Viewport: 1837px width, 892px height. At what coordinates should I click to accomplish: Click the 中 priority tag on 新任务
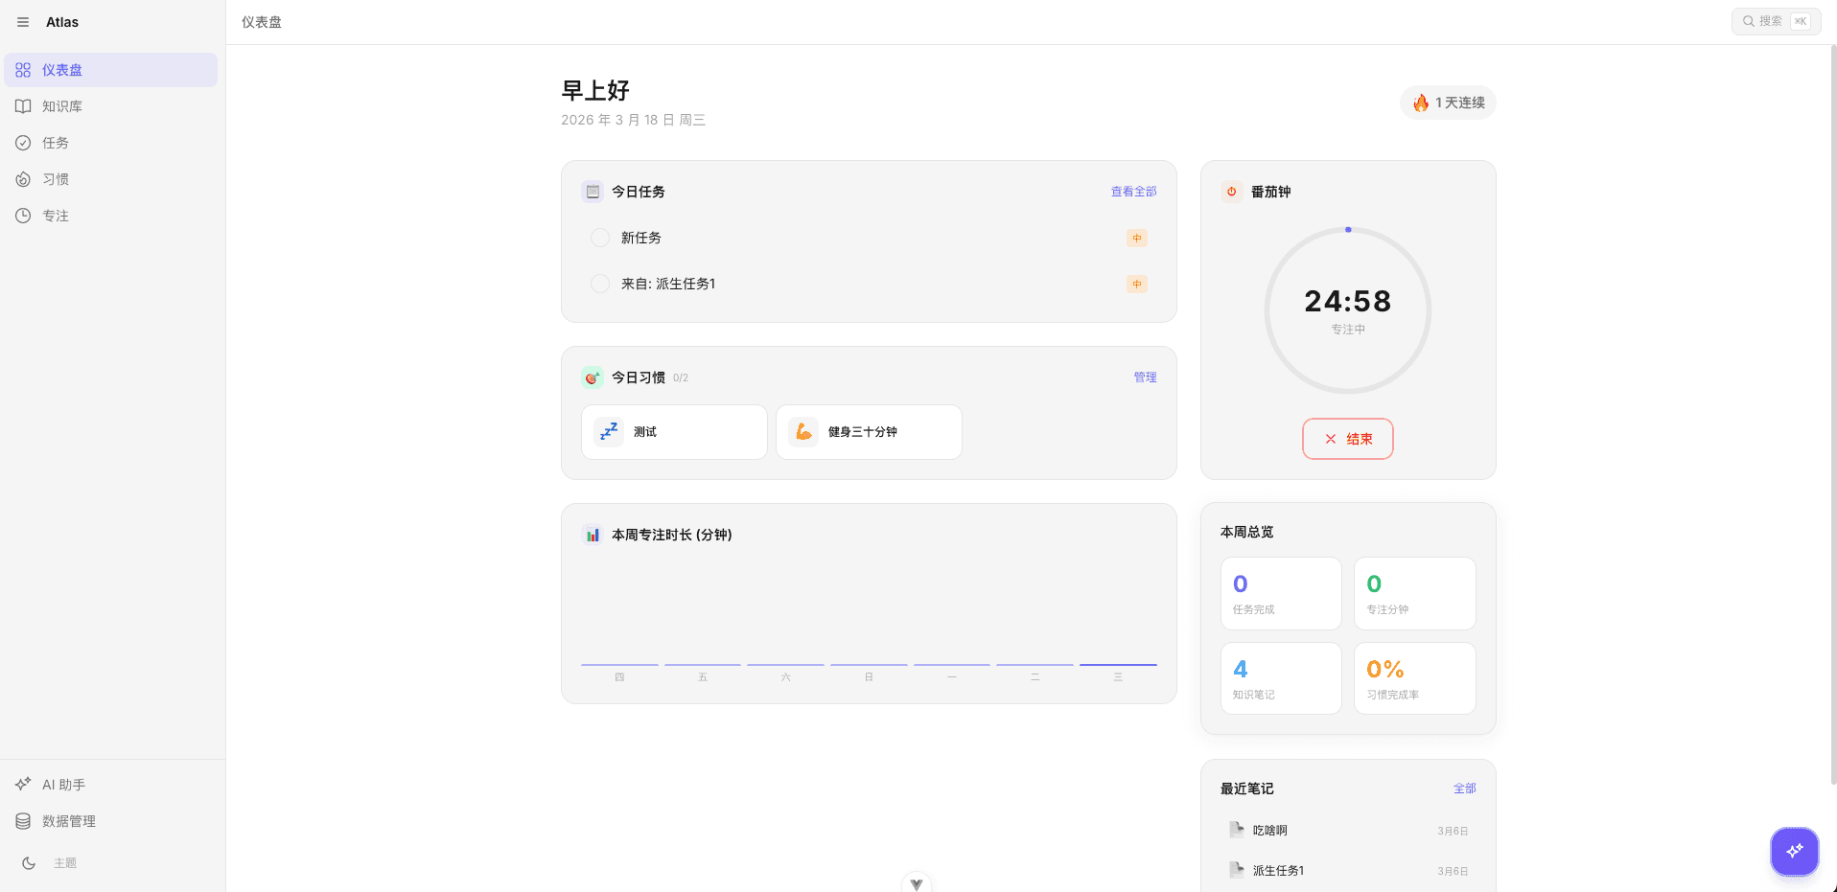point(1137,238)
